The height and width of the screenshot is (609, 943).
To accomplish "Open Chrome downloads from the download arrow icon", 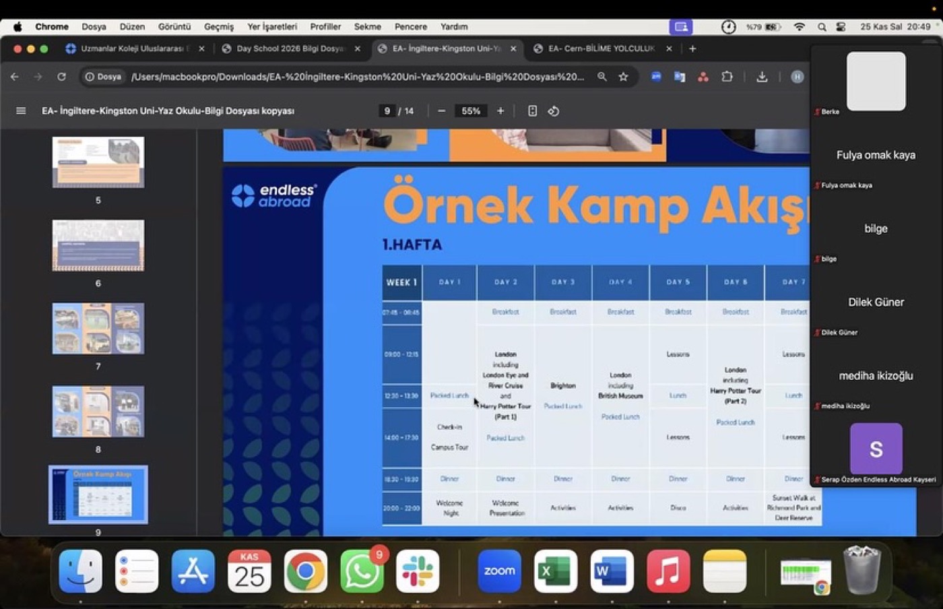I will pos(762,77).
